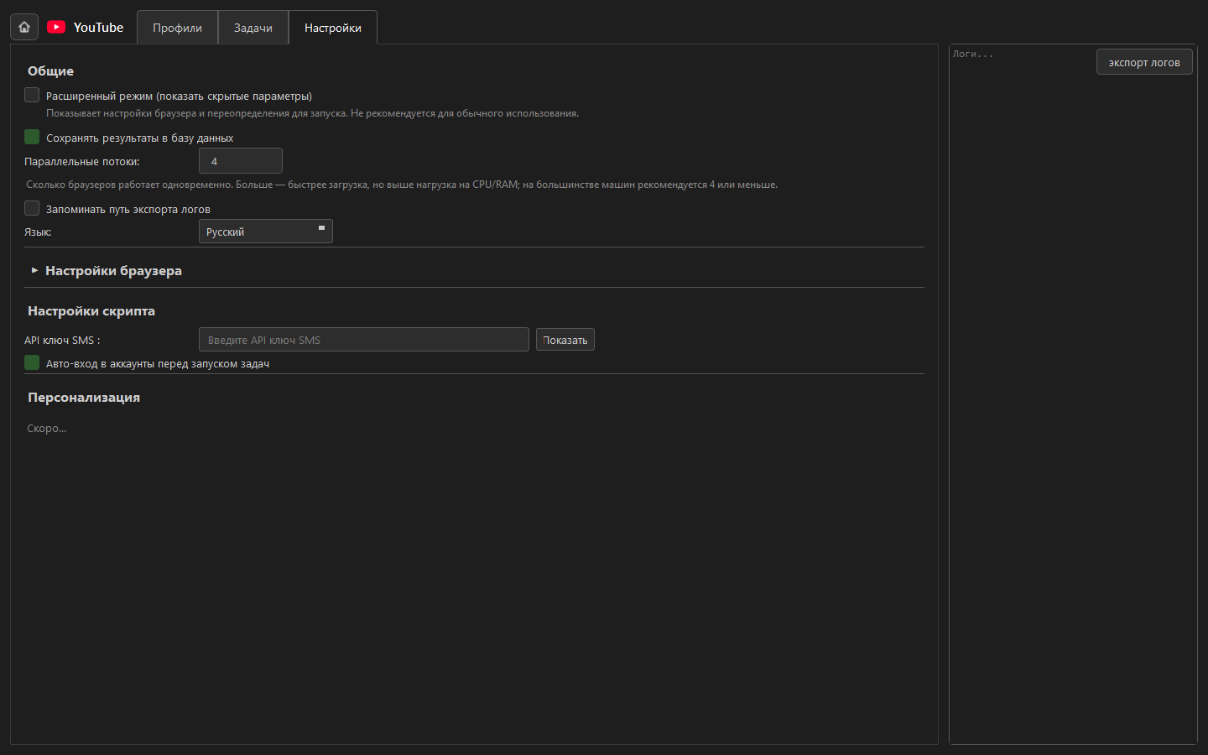1208x755 pixels.
Task: Click the Настройки скрипта heading
Action: point(91,311)
